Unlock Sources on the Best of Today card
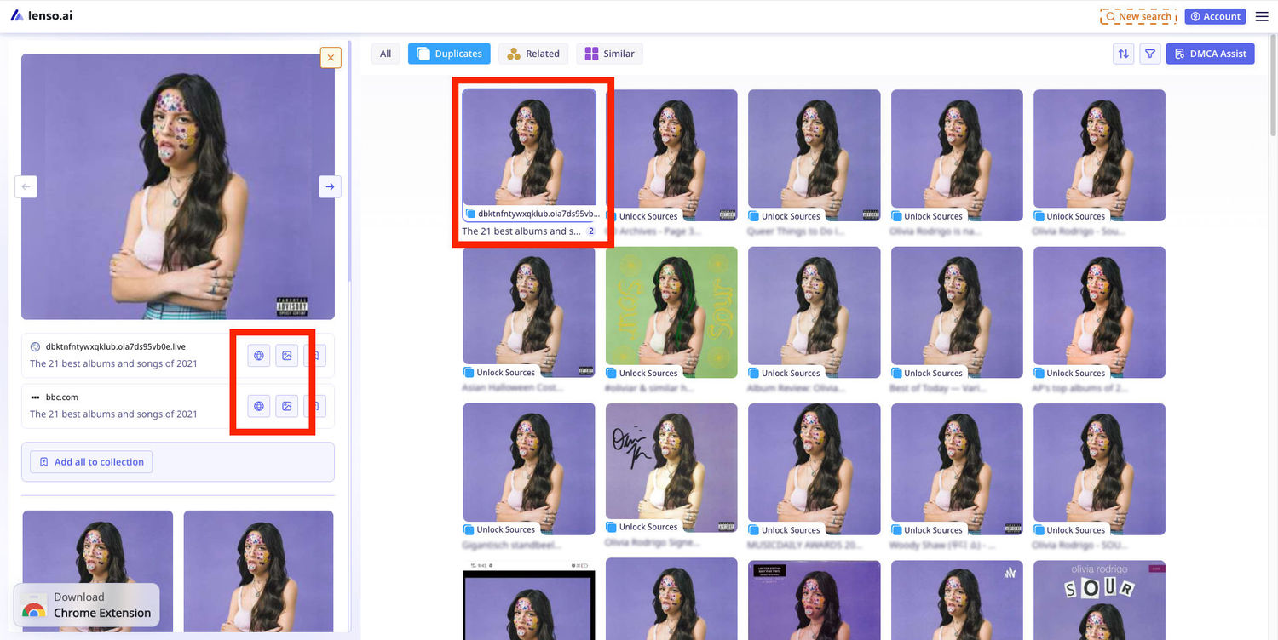1278x640 pixels. pyautogui.click(x=927, y=373)
